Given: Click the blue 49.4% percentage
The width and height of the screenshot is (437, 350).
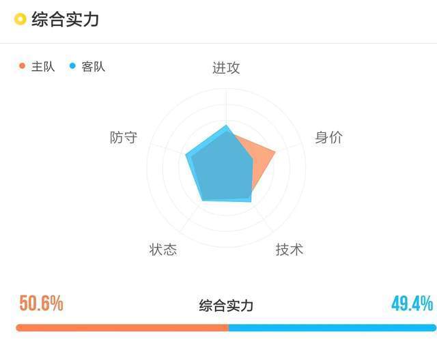Looking at the screenshot, I should [x=412, y=303].
